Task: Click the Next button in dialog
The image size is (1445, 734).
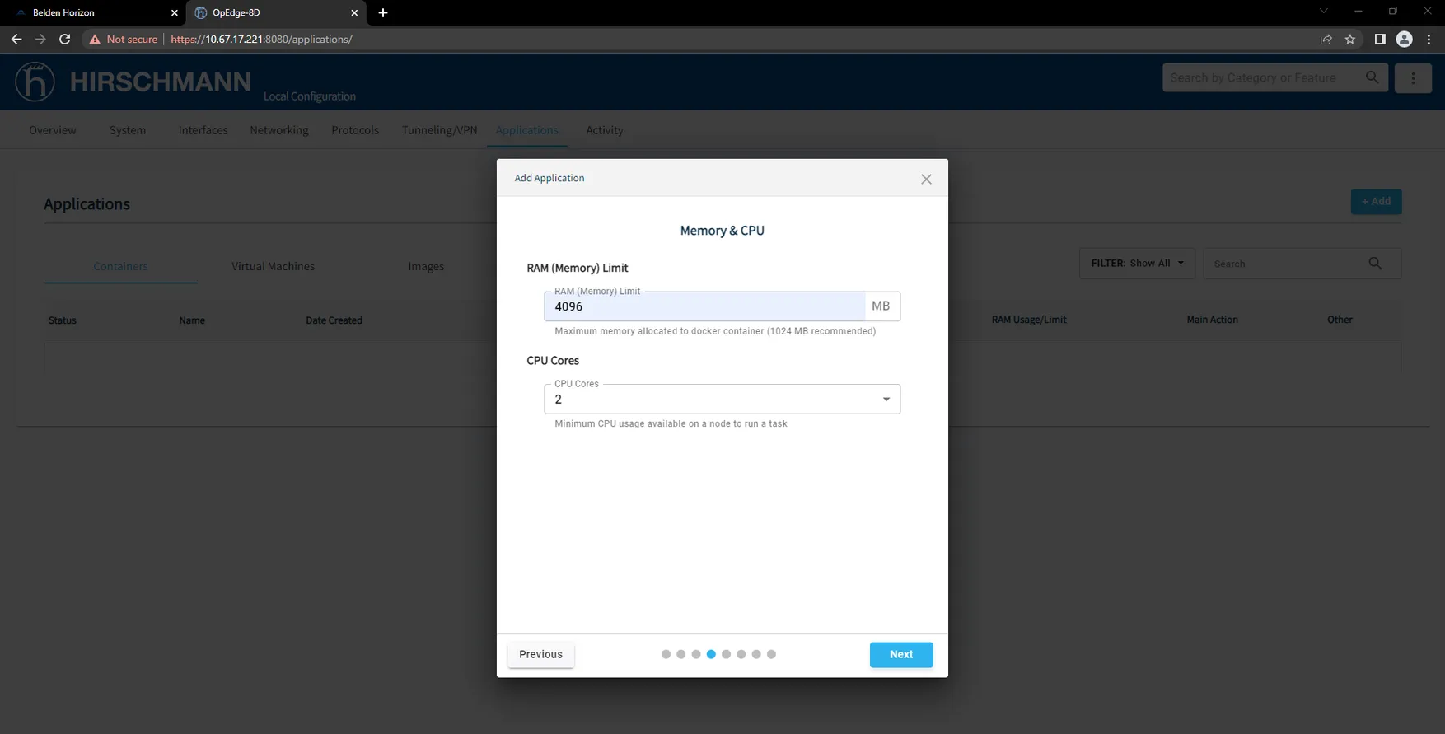Action: (901, 655)
